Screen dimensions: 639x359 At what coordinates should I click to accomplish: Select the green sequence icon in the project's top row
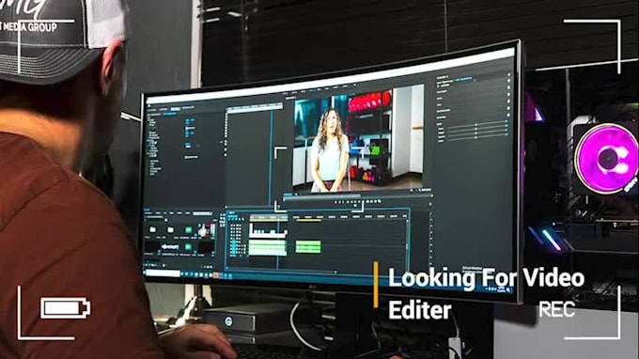pos(188,230)
